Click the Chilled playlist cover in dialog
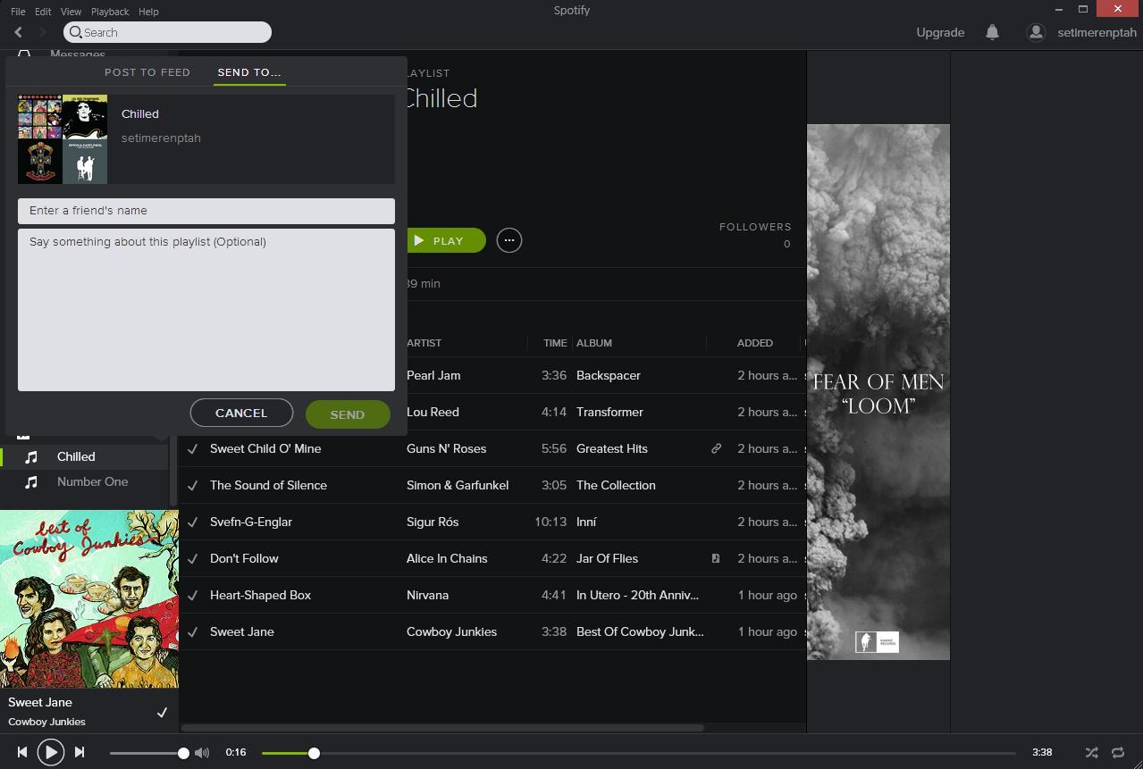Image resolution: width=1143 pixels, height=769 pixels. click(63, 139)
